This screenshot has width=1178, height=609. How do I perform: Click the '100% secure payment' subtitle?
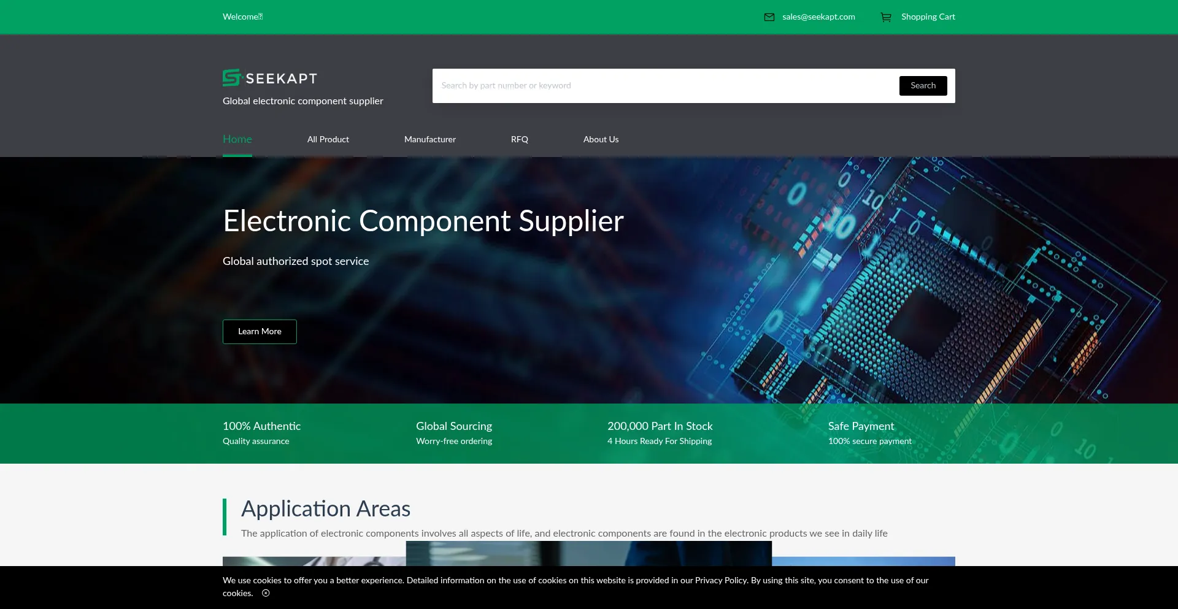(870, 442)
